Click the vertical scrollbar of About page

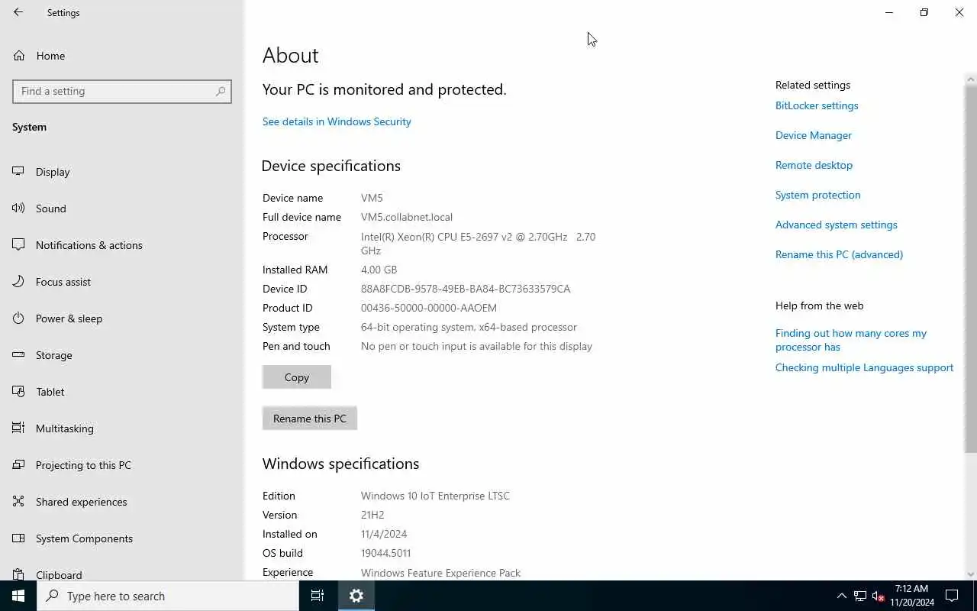(x=971, y=267)
